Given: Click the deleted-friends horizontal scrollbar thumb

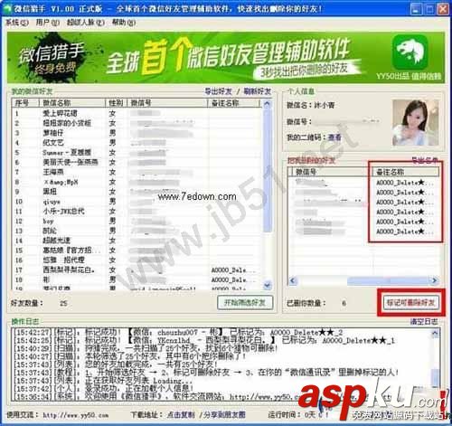Looking at the screenshot, I should 389,280.
